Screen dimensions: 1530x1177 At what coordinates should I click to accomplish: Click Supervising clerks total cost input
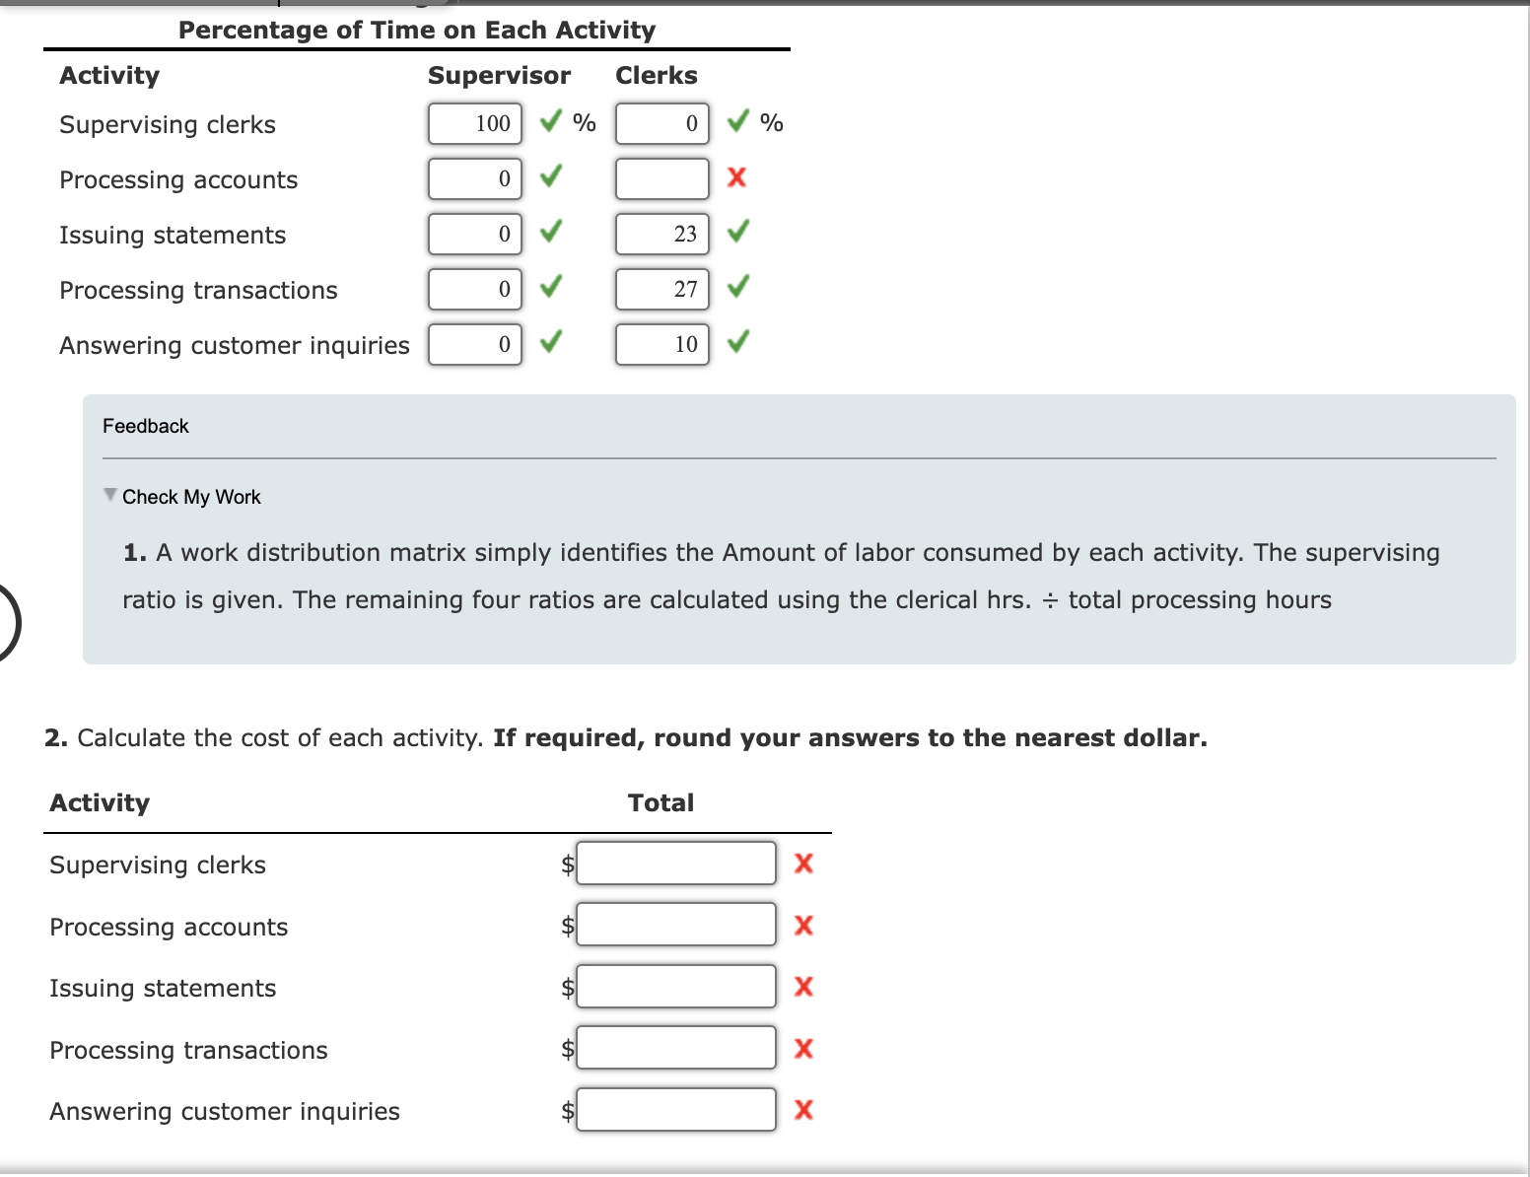tap(676, 864)
